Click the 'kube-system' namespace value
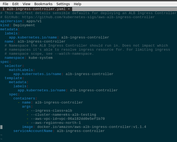 coord(41,58)
